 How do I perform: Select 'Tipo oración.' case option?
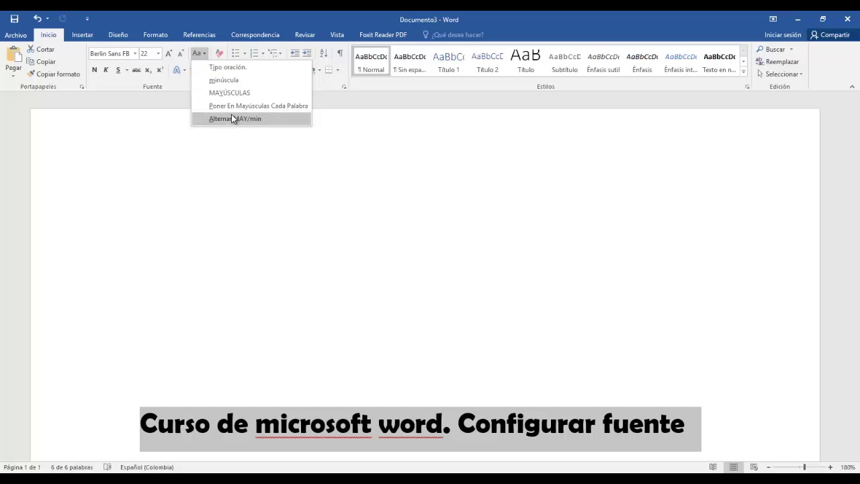point(251,67)
